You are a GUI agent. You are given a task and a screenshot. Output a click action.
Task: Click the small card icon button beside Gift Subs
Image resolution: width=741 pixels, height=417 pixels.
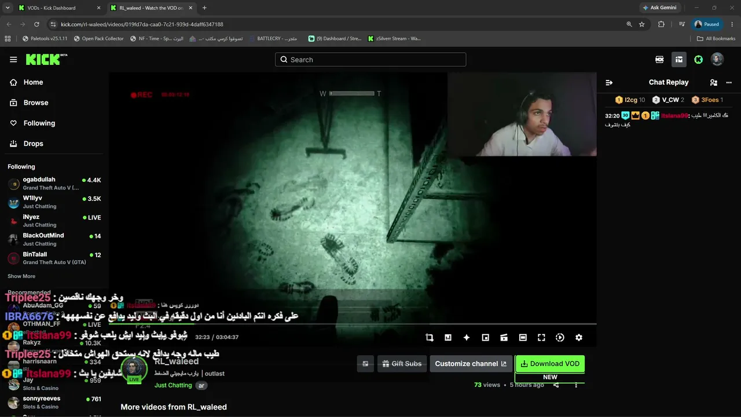coord(365,364)
